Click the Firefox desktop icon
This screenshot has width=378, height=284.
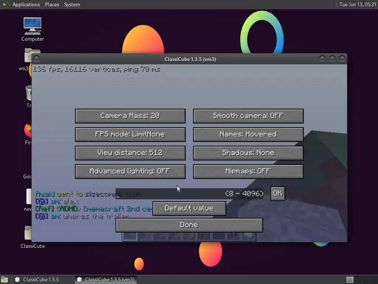[28, 131]
